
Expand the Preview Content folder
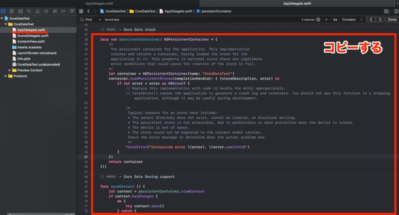(x=10, y=70)
